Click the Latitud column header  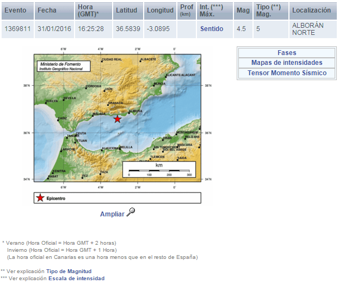pos(128,11)
